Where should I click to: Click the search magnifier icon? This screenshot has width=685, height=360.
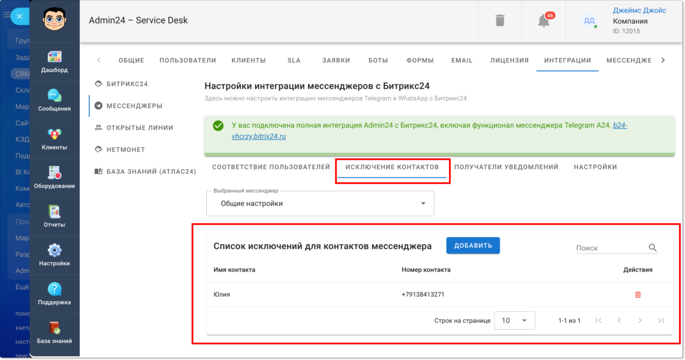(652, 248)
